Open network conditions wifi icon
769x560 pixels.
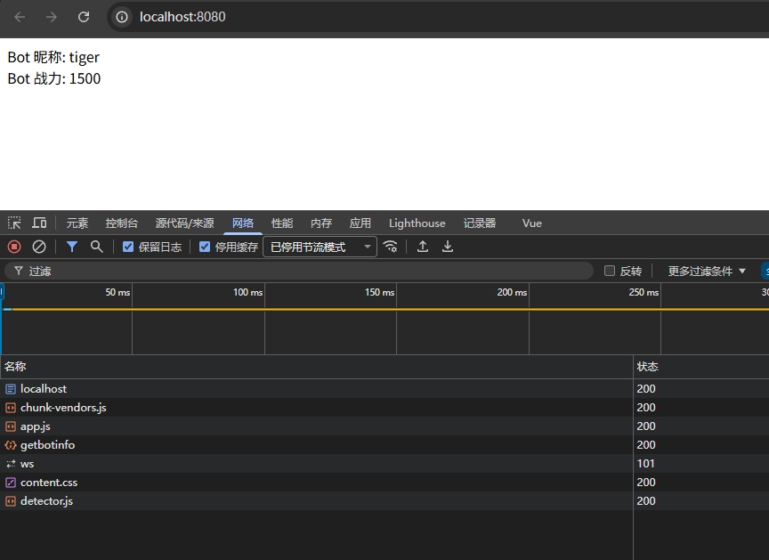click(x=390, y=247)
